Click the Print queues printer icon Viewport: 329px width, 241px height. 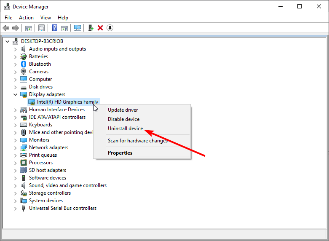(x=24, y=155)
